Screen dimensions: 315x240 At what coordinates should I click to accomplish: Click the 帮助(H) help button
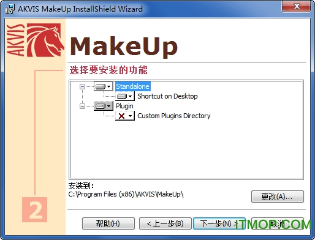pos(108,223)
